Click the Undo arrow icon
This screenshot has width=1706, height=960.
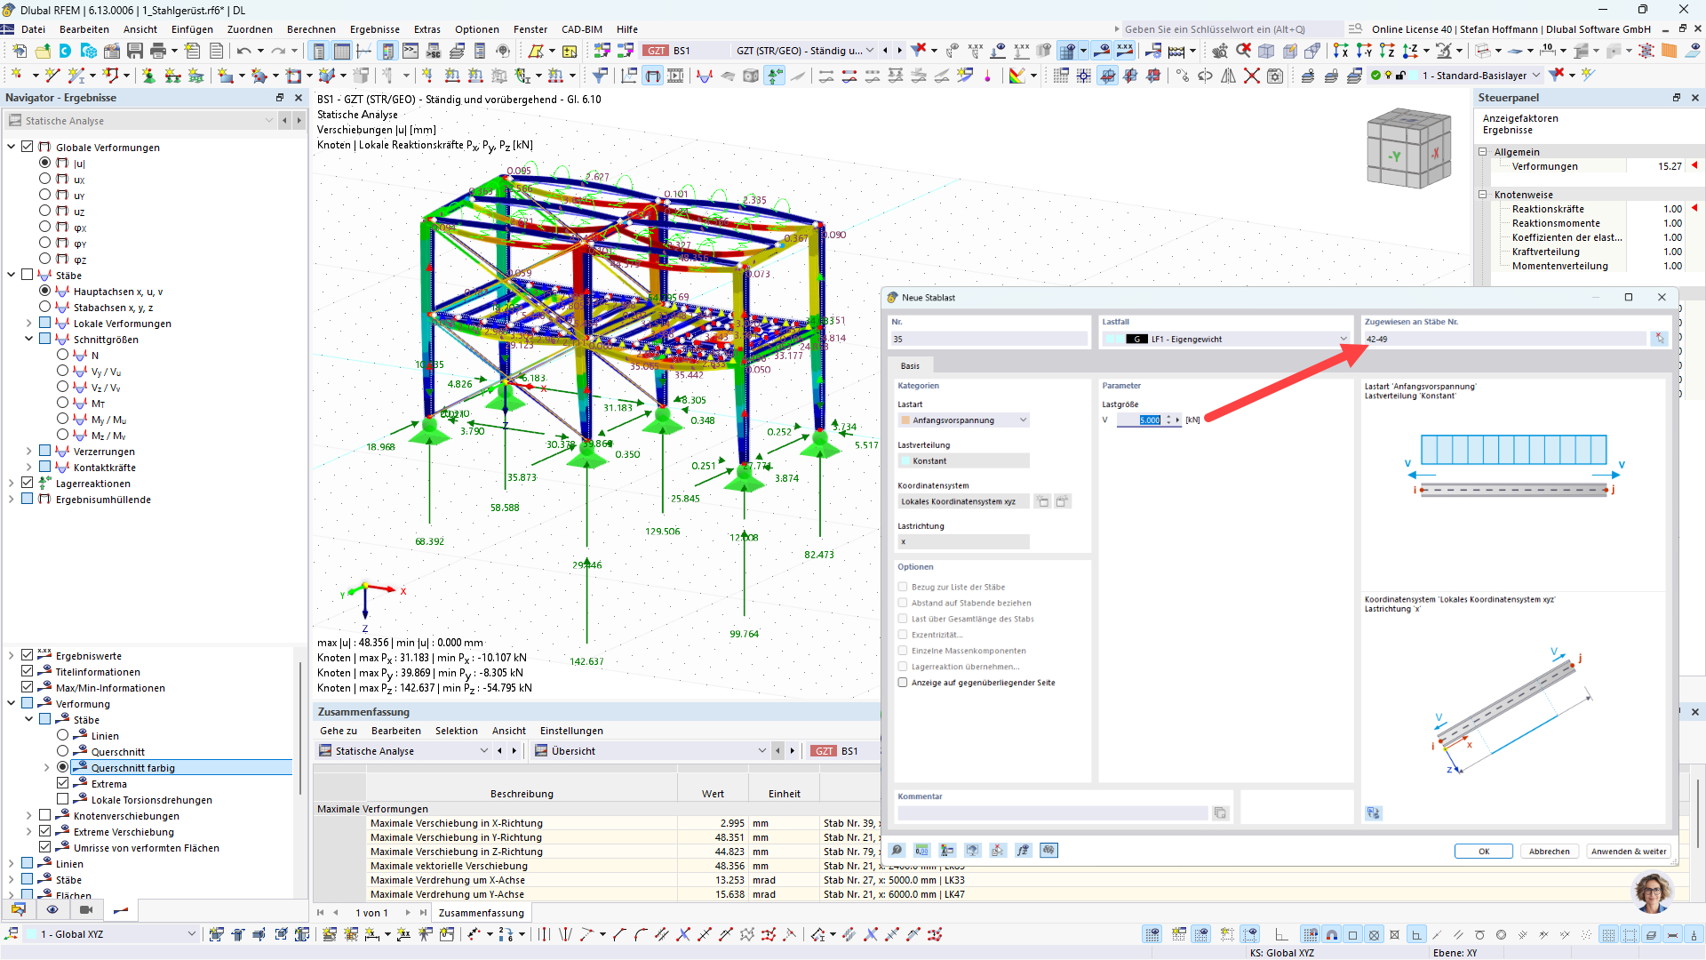click(x=243, y=51)
